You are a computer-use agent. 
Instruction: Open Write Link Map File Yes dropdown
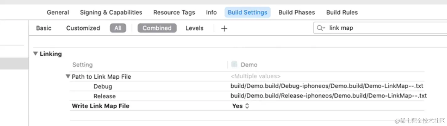click(241, 106)
